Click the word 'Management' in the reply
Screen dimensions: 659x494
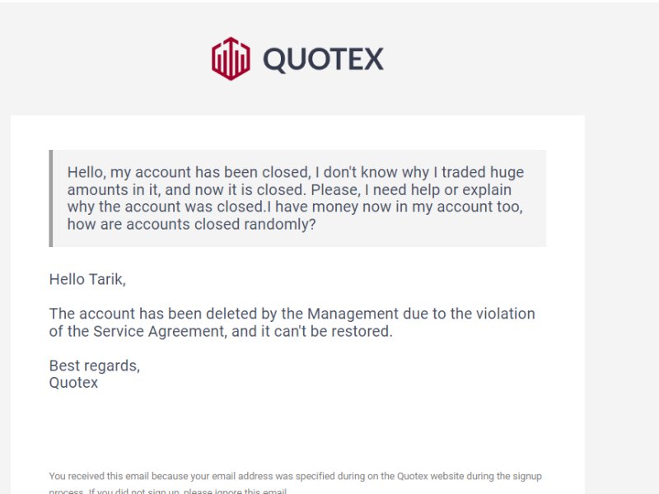[x=353, y=314]
